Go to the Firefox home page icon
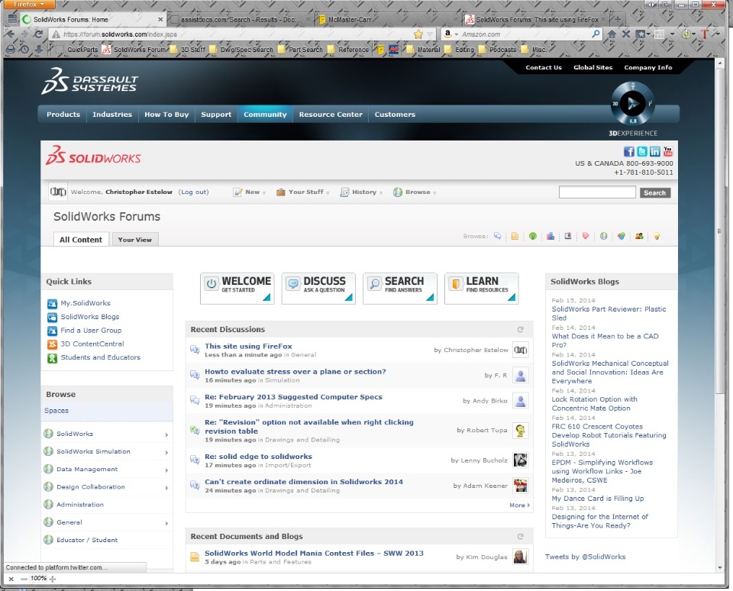Viewport: 733px width, 591px height. pos(612,34)
